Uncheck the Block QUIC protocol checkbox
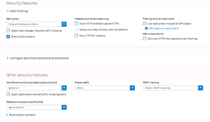 tap(8, 37)
